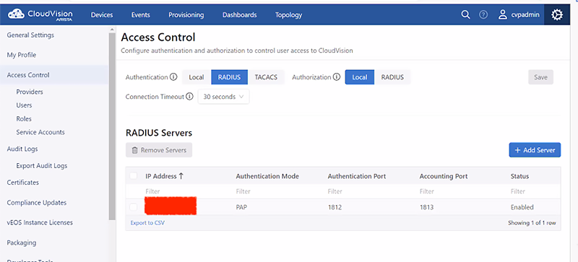Sort by the IP Address arrow icon

point(181,176)
